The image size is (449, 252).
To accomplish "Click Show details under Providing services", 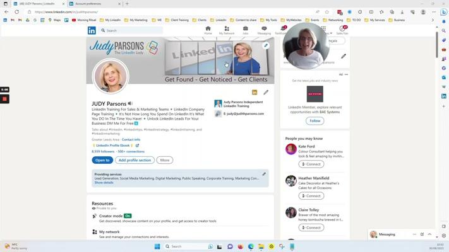I will click(x=104, y=183).
